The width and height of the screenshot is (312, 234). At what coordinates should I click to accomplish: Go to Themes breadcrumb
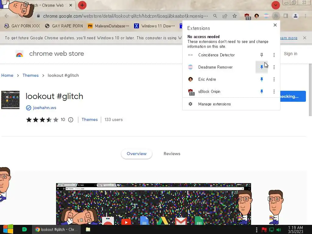coord(30,76)
